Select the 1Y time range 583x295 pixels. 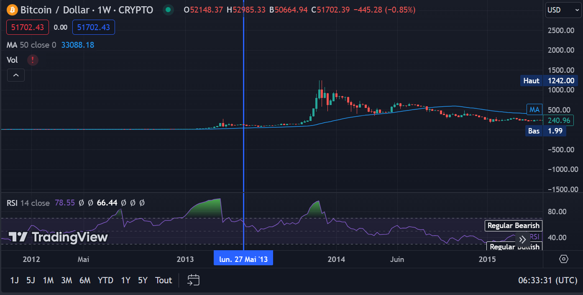[125, 280]
